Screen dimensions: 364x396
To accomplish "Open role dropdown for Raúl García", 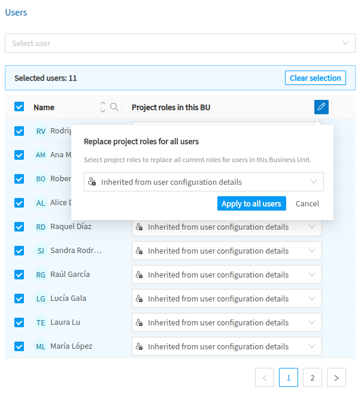I will pyautogui.click(x=227, y=275).
